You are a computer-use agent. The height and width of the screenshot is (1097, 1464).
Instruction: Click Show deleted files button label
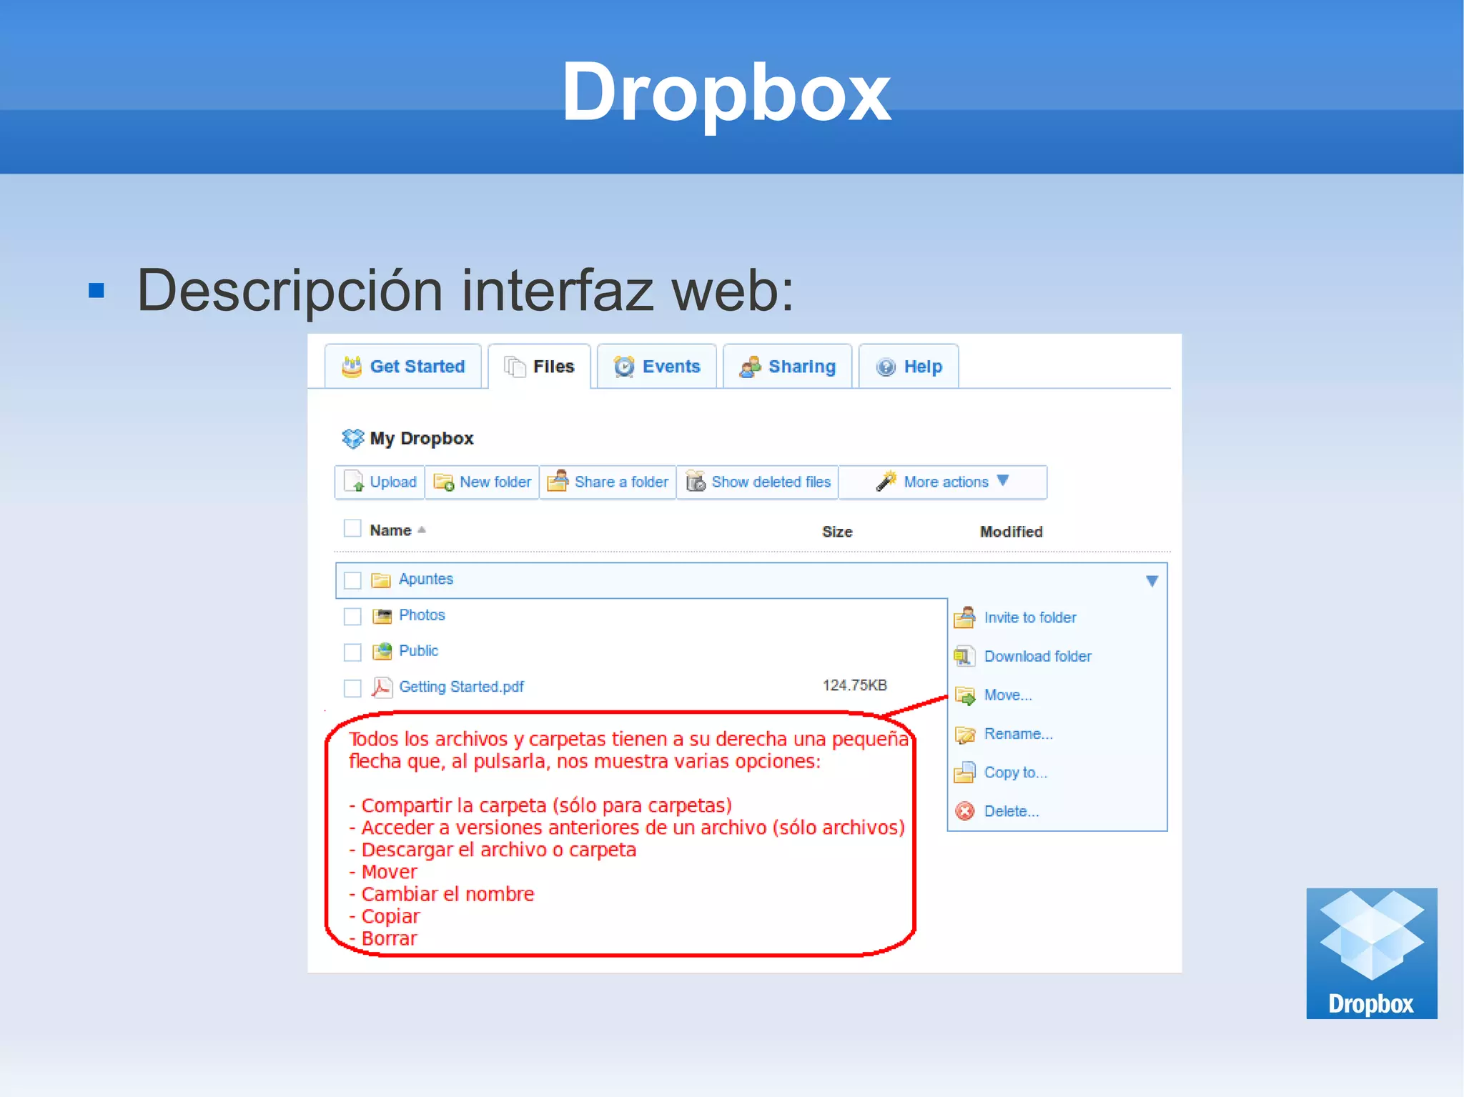(771, 482)
